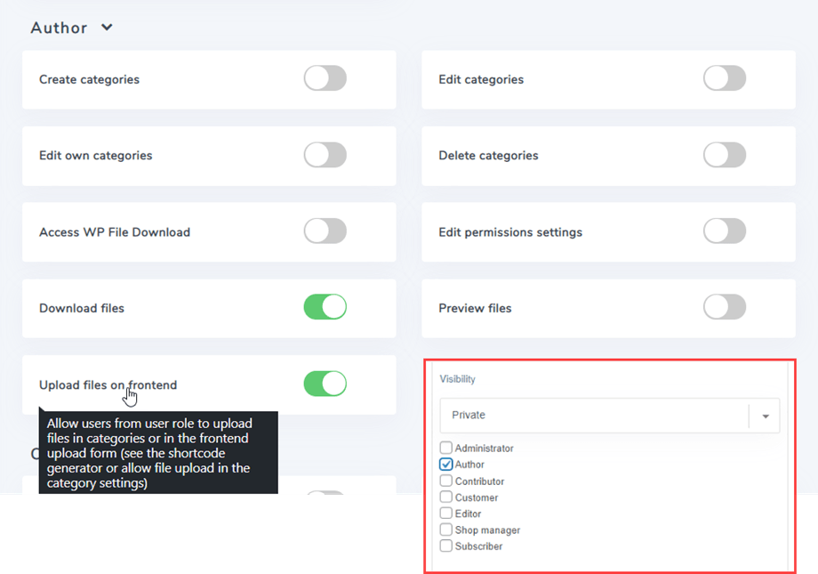Click the Author section heading

(59, 28)
